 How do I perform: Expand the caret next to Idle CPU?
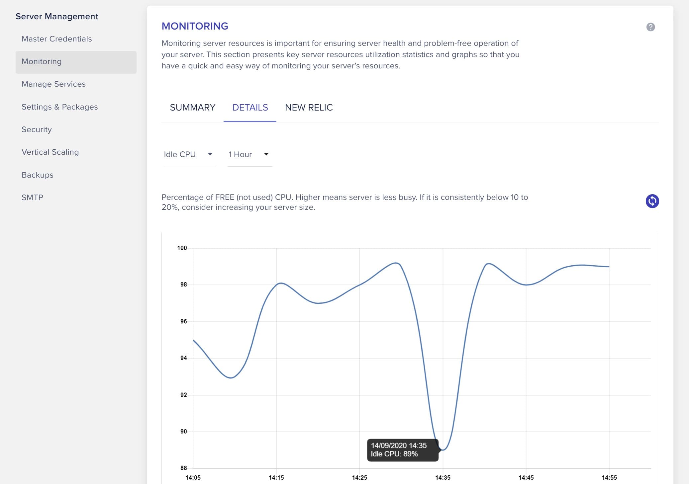[x=210, y=154]
